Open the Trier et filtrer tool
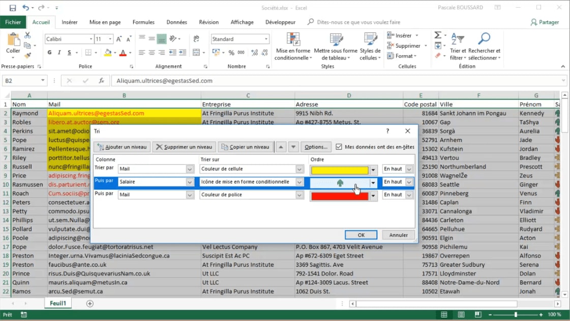Image resolution: width=570 pixels, height=321 pixels. point(458,47)
